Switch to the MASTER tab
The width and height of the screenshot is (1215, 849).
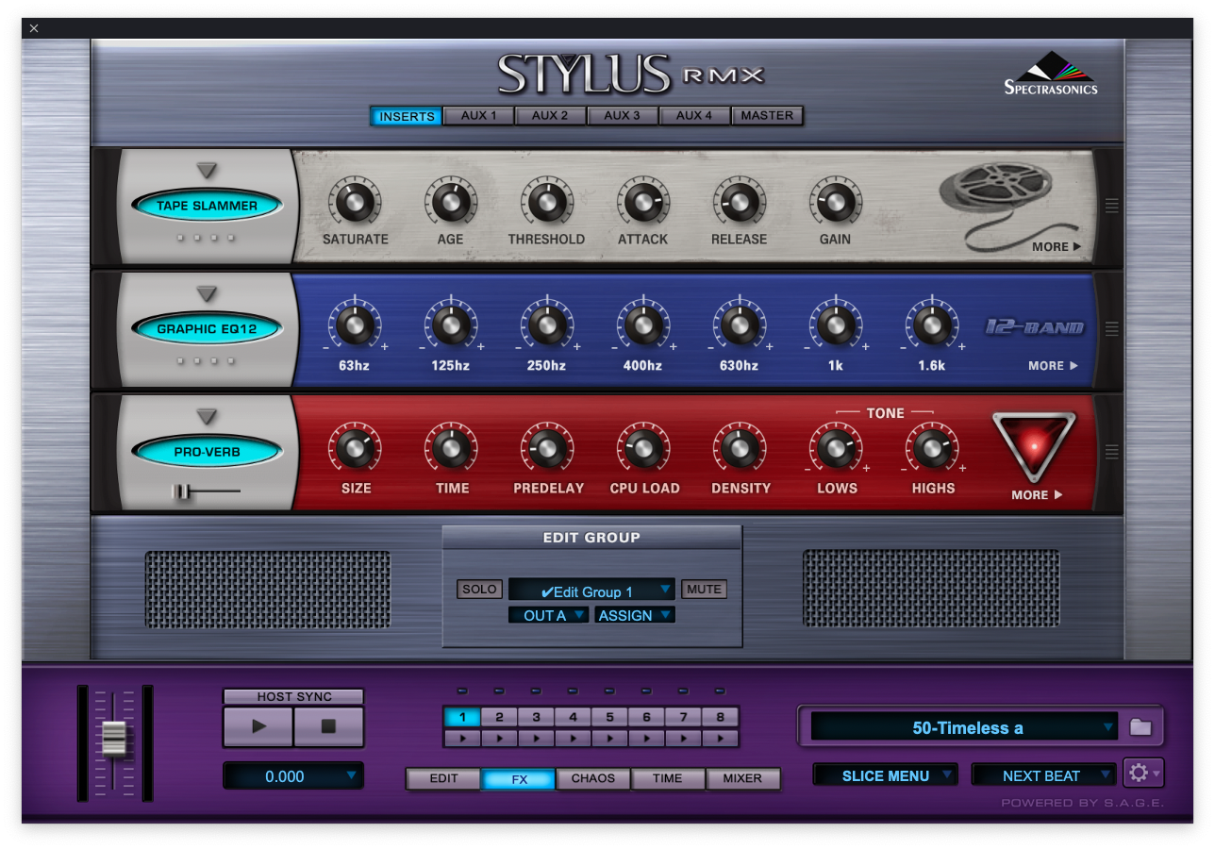tap(767, 116)
